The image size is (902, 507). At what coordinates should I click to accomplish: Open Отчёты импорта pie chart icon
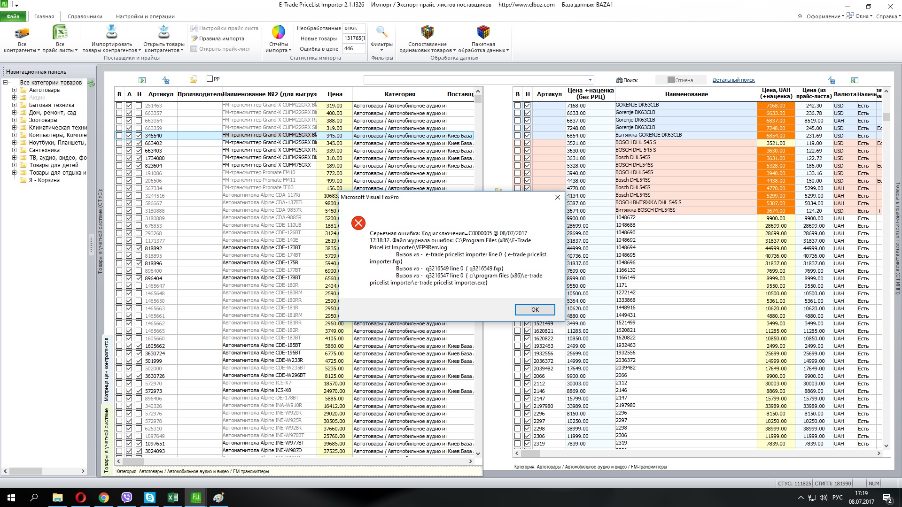279,32
